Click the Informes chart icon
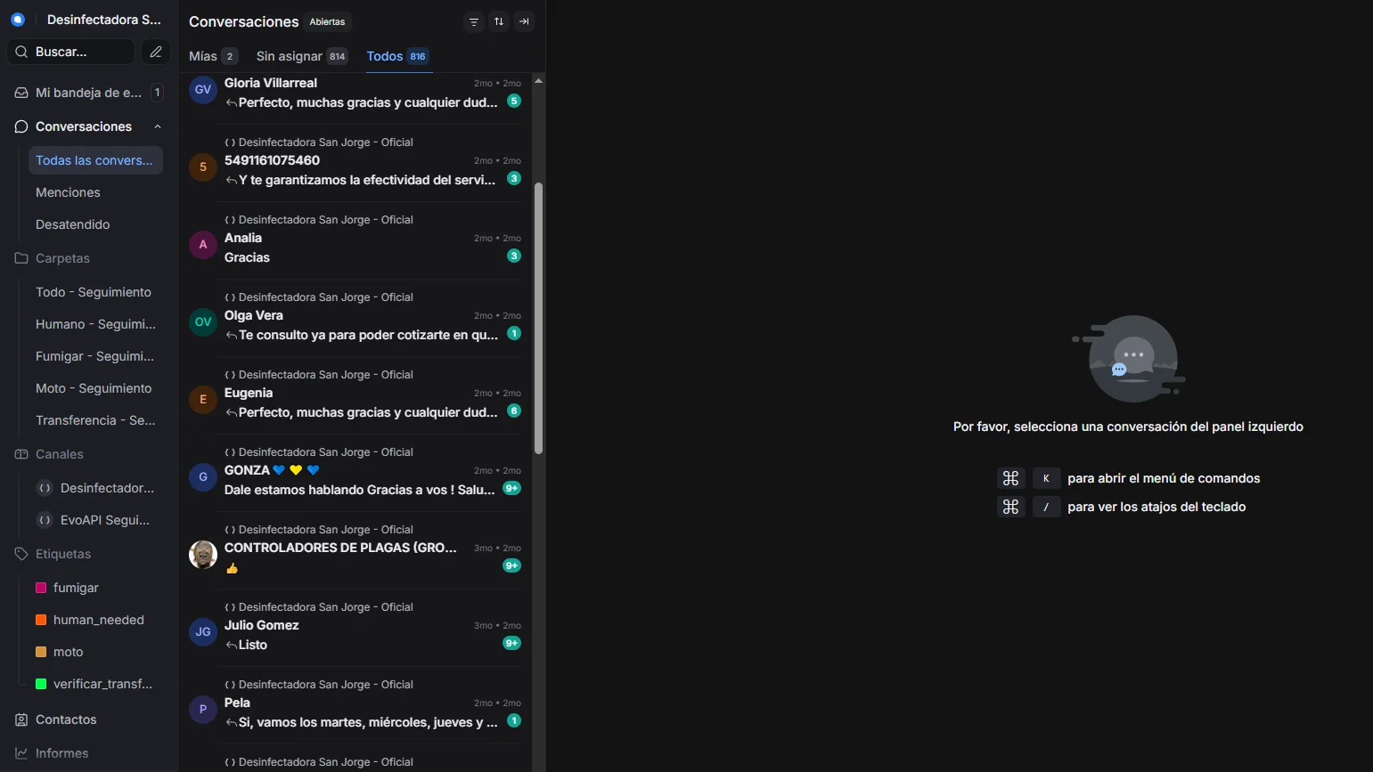Screen dimensions: 1373x772 coord(21,753)
